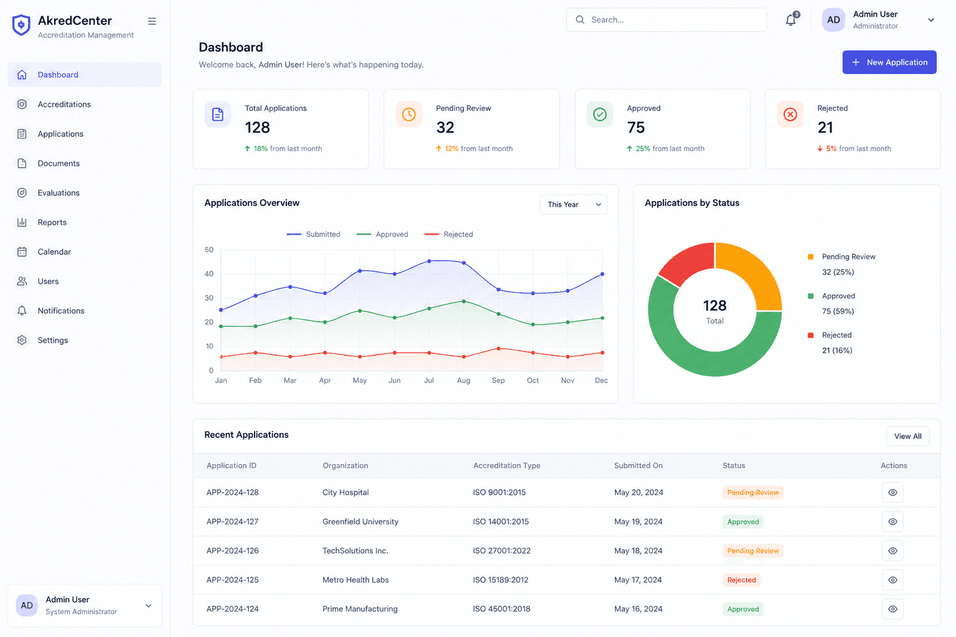Screen dimensions: 956x637
Task: Toggle the Approved series in chart legend
Action: 382,235
